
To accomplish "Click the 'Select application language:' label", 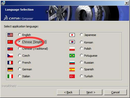I will [x=21, y=26].
